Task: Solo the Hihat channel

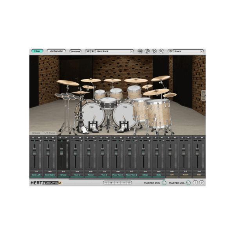Action: (x=142, y=137)
